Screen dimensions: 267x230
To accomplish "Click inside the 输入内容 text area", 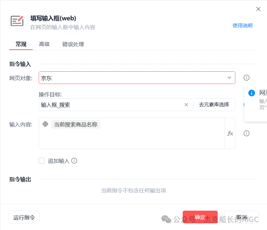I will point(132,133).
